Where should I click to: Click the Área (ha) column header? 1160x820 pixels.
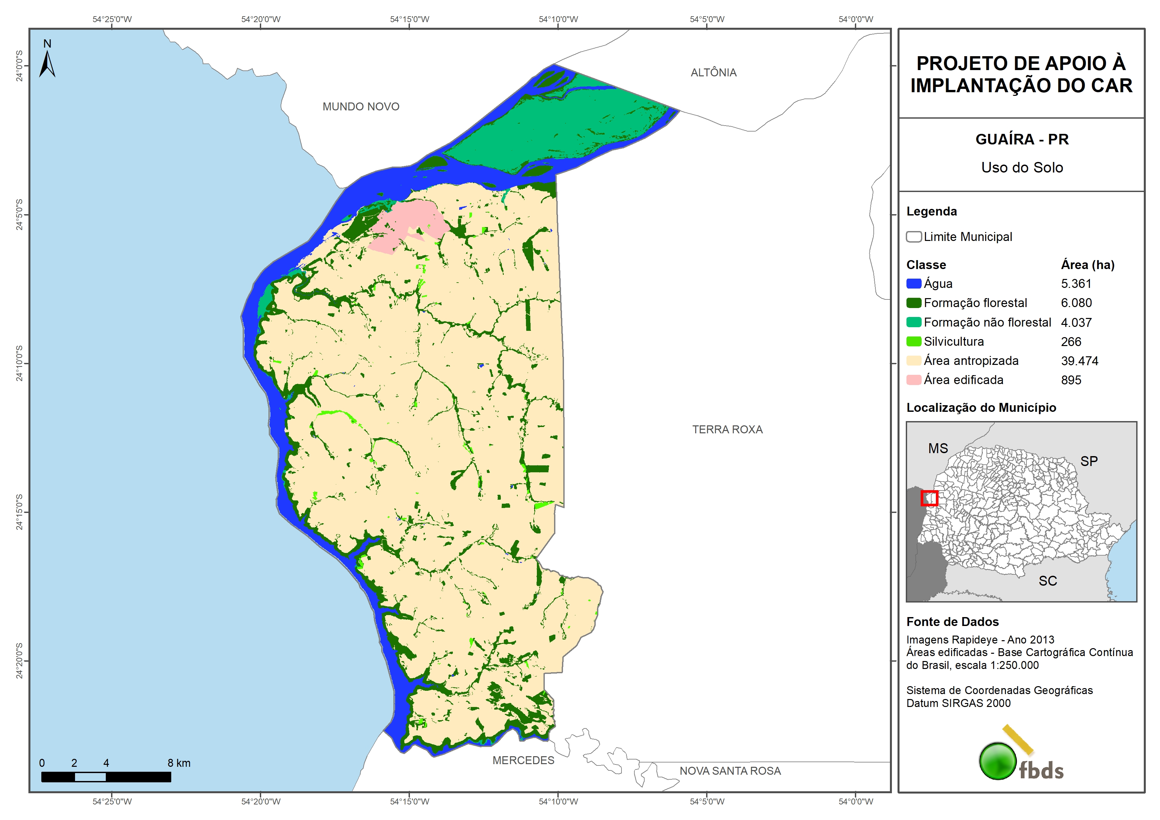click(x=1087, y=265)
